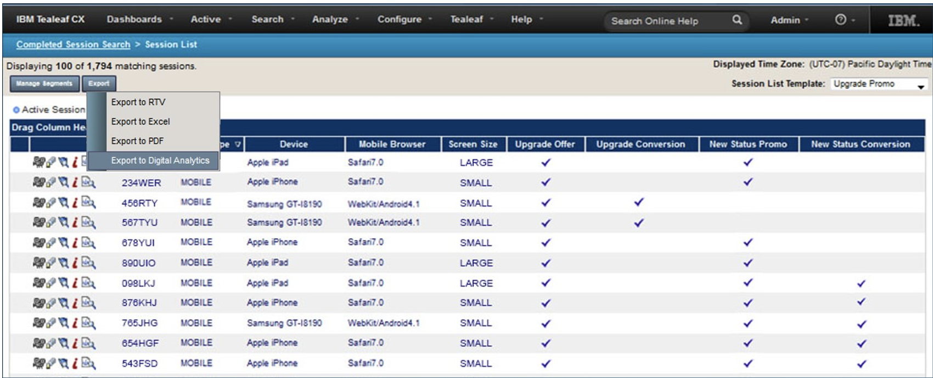Open the Configure menu
The width and height of the screenshot is (933, 378).
coord(404,19)
